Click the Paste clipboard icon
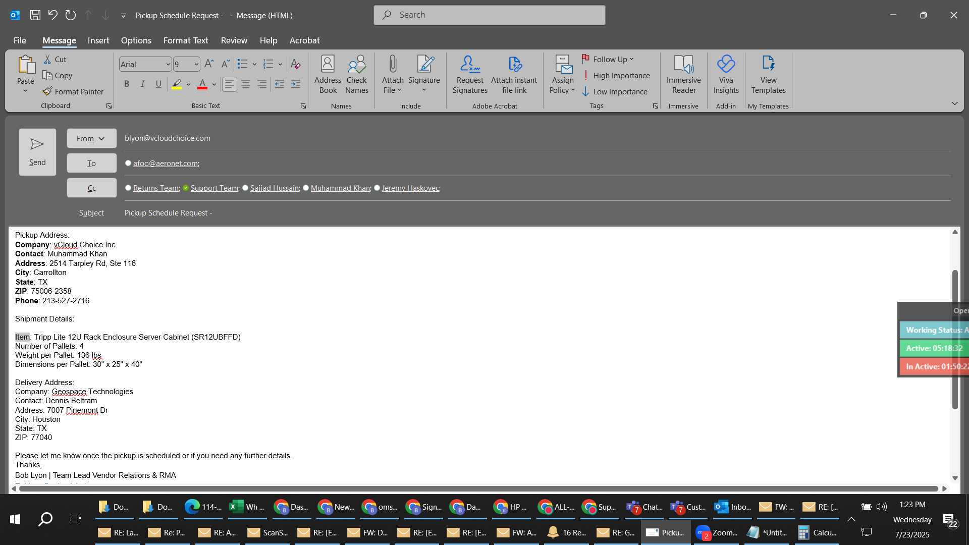Screen dimensions: 969x545 coord(26,66)
